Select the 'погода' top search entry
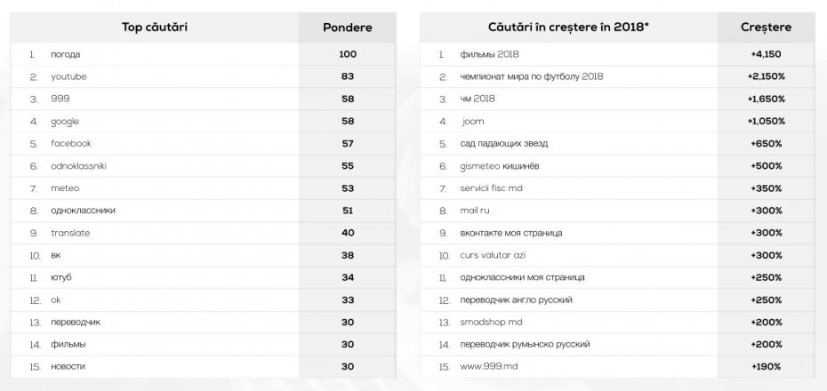Image resolution: width=827 pixels, height=391 pixels. pyautogui.click(x=66, y=54)
